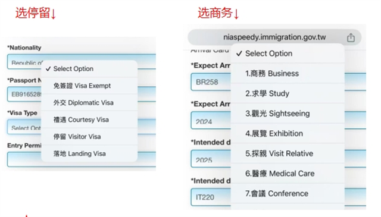
Task: Tap the share icon in address bar
Action: click(351, 37)
